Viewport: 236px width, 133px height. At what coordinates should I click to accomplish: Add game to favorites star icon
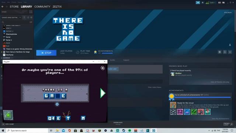pyautogui.click(x=230, y=52)
